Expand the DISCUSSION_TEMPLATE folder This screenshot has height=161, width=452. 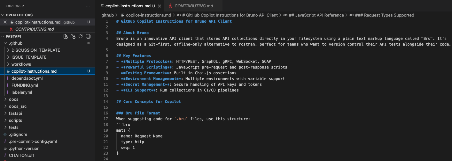coord(8,50)
